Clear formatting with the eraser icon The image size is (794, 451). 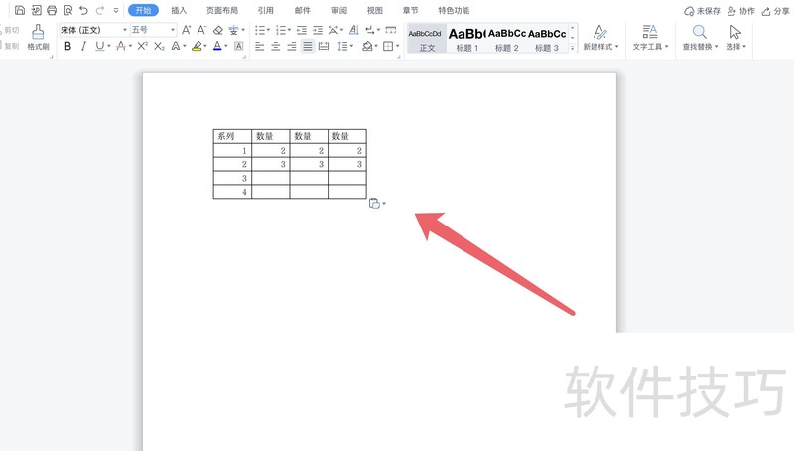pos(218,31)
